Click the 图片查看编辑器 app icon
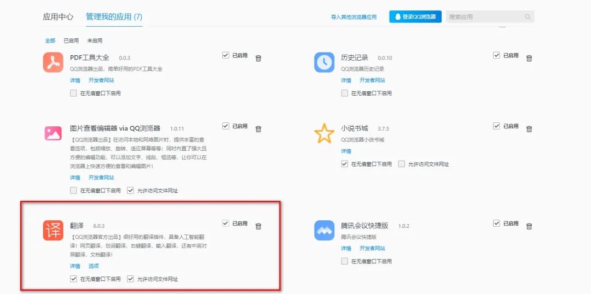The image size is (591, 294). (x=53, y=133)
